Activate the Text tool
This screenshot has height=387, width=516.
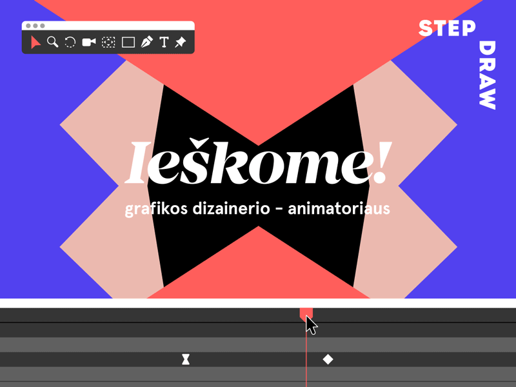coord(163,42)
